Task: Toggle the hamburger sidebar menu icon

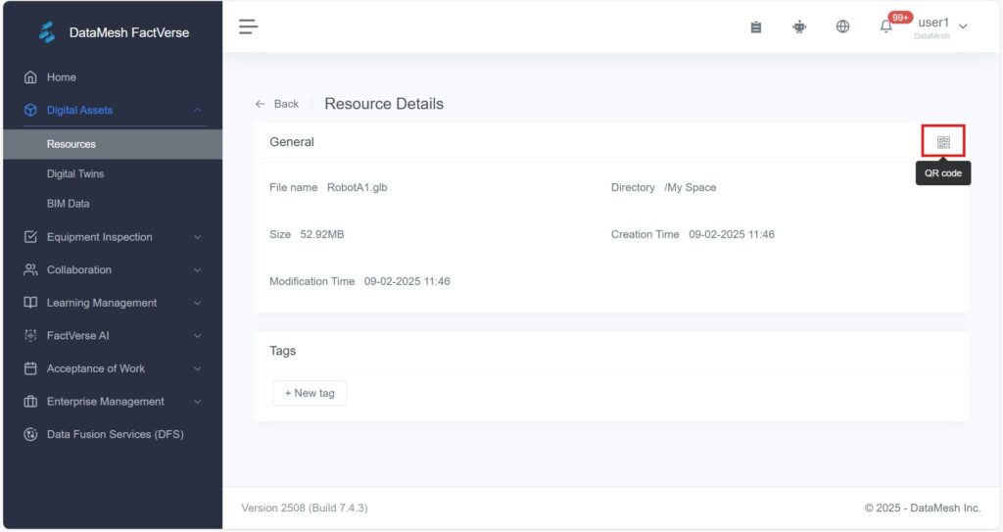Action: 249,26
